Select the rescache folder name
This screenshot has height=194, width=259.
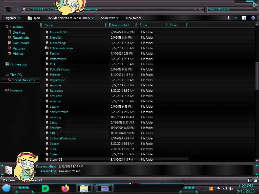click(55, 85)
